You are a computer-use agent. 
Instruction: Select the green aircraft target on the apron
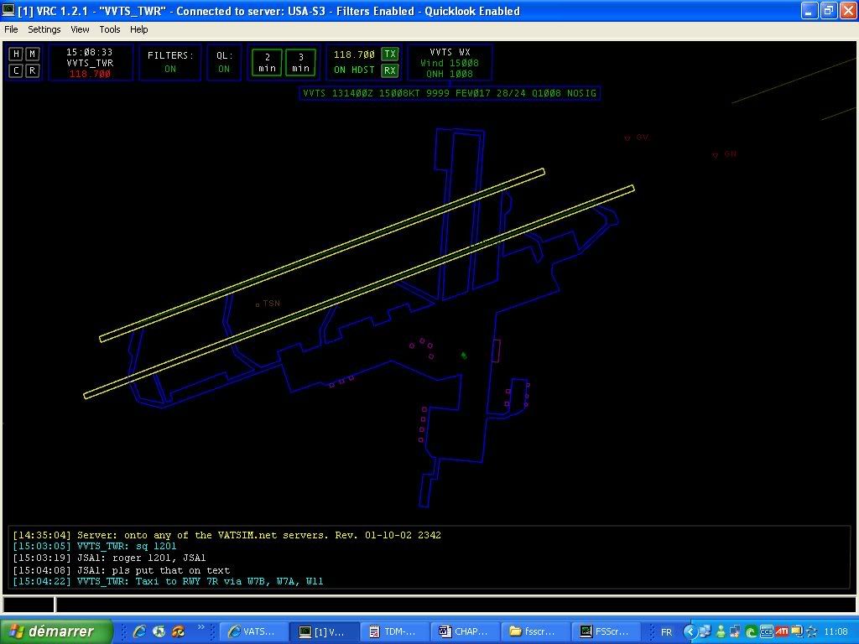click(464, 356)
